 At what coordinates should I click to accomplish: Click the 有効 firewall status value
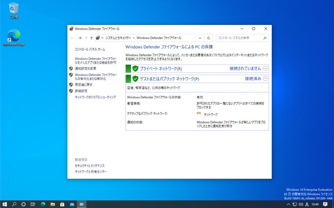200,97
